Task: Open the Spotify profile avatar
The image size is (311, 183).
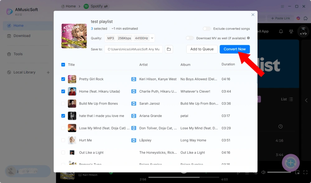Action: (303, 31)
